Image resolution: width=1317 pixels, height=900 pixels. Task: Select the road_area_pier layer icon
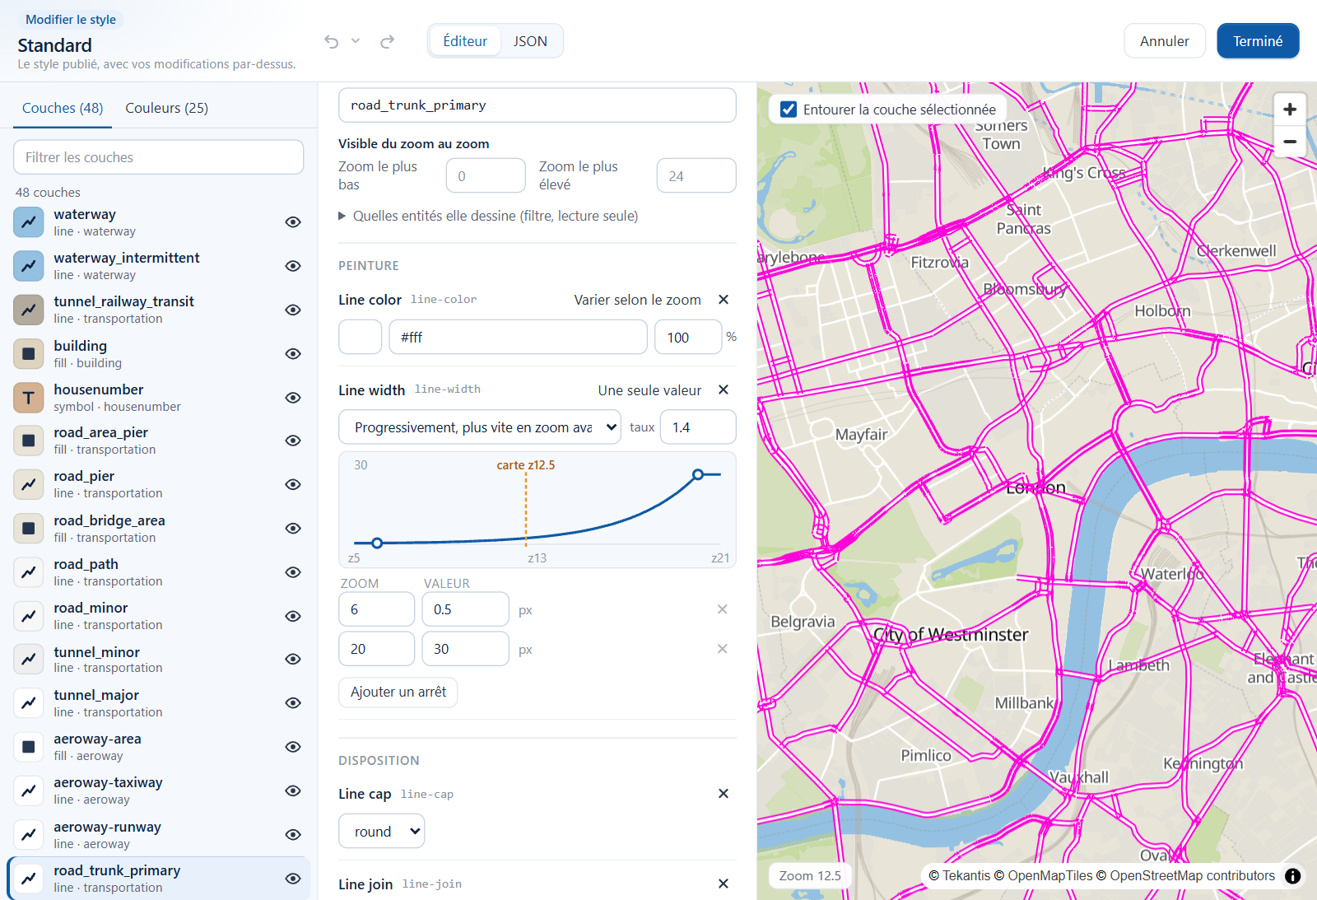pyautogui.click(x=29, y=441)
